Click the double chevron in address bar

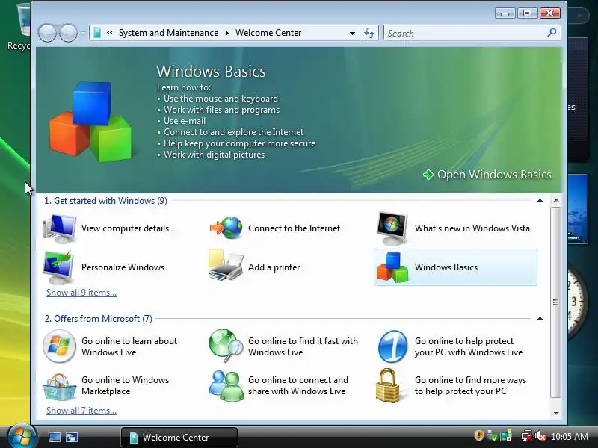[x=110, y=33]
